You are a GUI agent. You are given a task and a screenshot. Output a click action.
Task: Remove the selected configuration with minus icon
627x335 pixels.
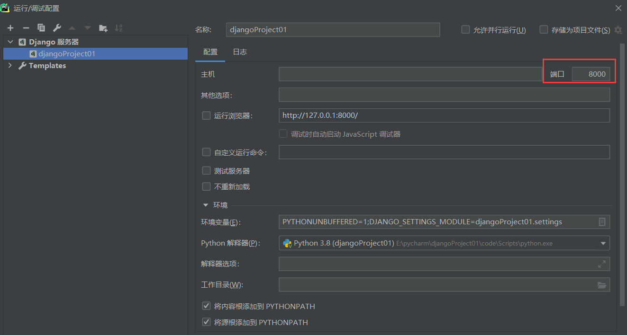26,28
